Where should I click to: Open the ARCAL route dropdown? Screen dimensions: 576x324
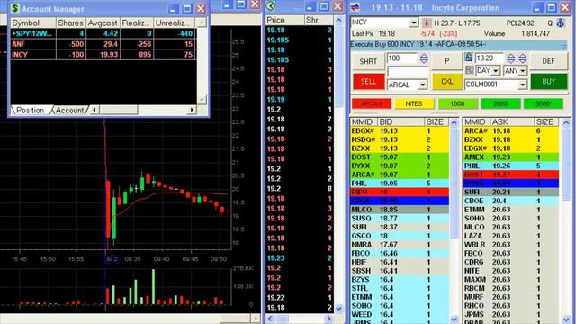[423, 85]
